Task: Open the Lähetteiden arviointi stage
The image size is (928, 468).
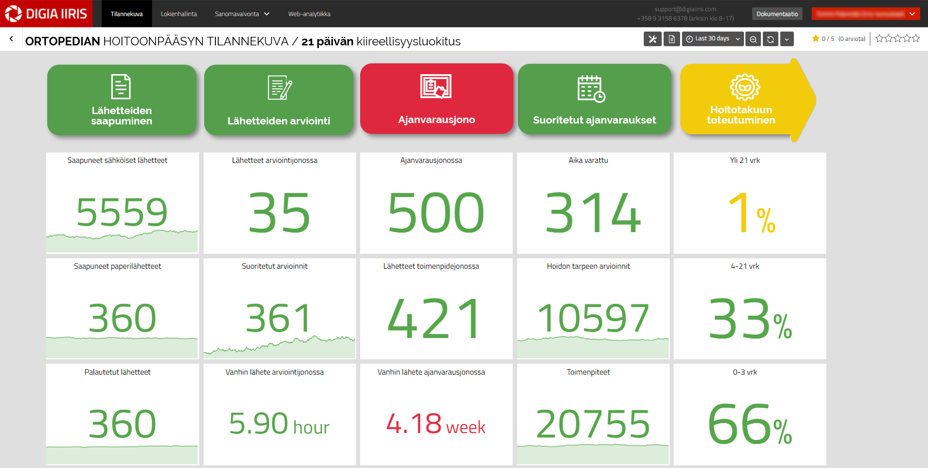Action: 279,100
